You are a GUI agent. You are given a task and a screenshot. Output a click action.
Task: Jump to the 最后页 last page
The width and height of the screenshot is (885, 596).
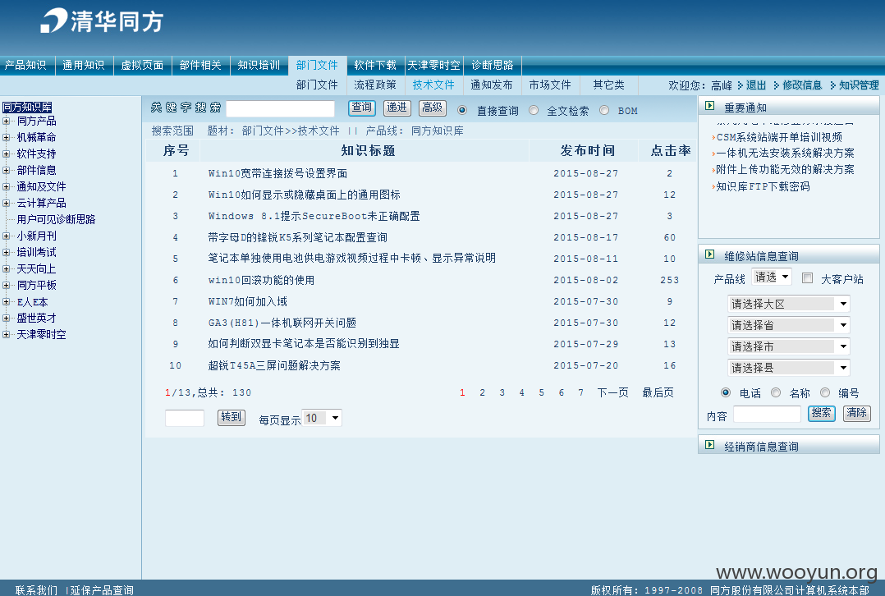(658, 392)
